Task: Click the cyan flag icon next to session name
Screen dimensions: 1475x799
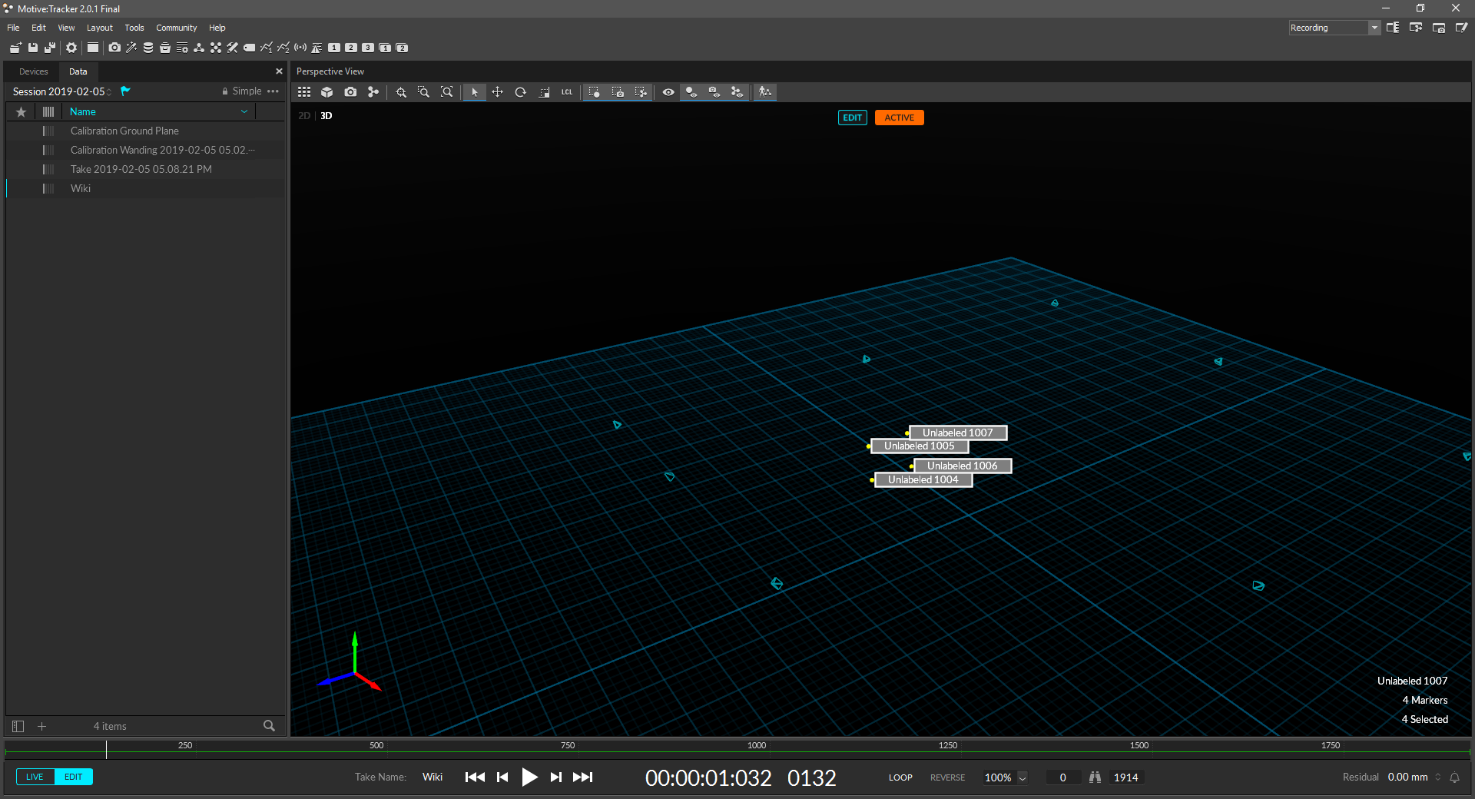Action: coord(126,91)
